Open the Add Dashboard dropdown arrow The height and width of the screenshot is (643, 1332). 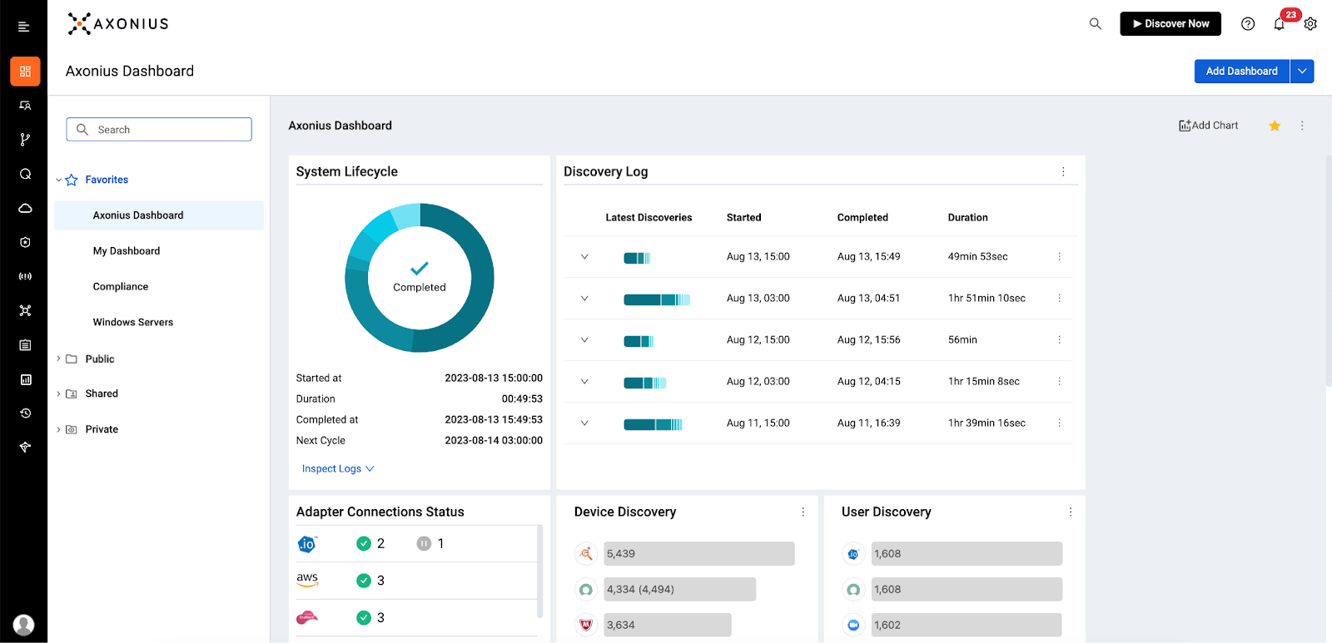1302,72
